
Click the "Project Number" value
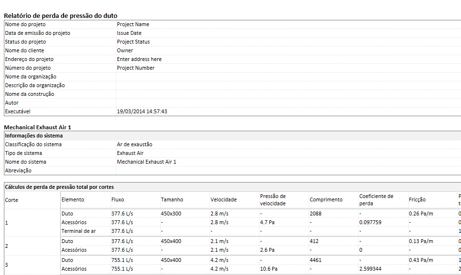[135, 68]
